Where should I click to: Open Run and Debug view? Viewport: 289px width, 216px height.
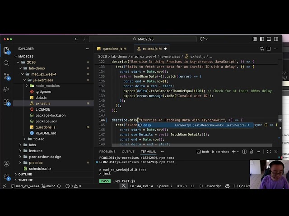(x=6, y=90)
